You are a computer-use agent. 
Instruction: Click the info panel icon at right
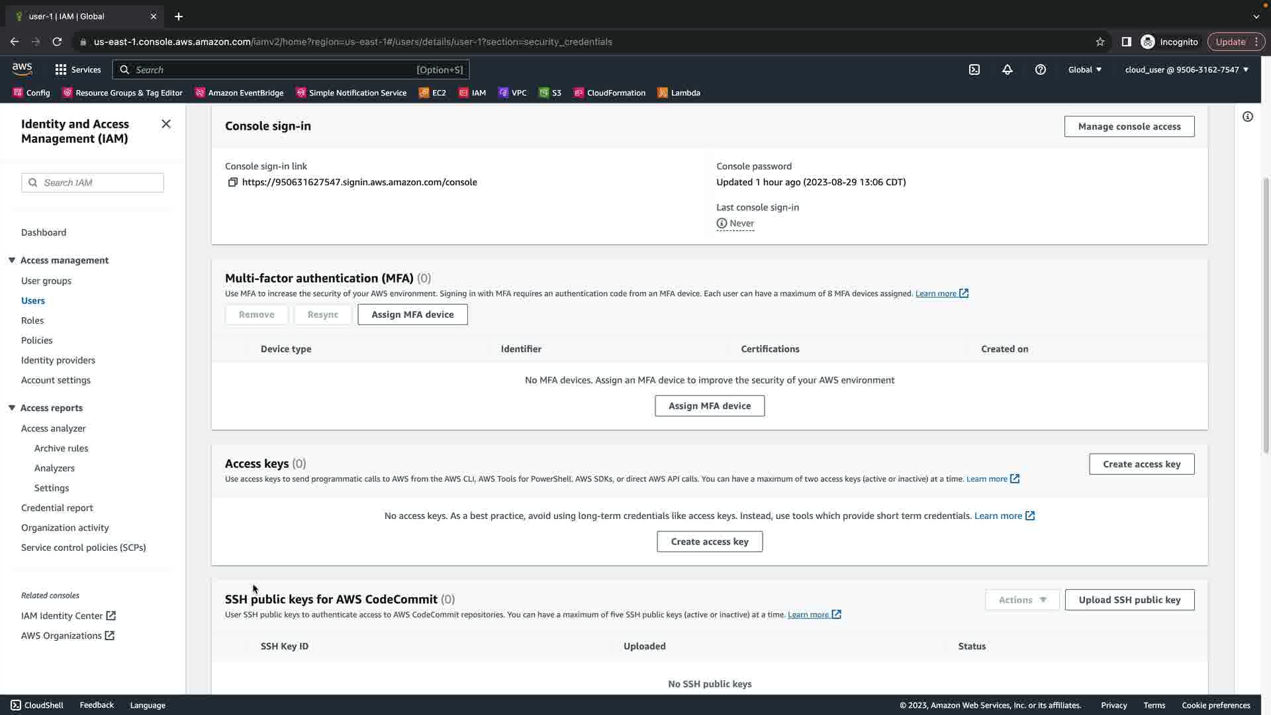[1248, 117]
